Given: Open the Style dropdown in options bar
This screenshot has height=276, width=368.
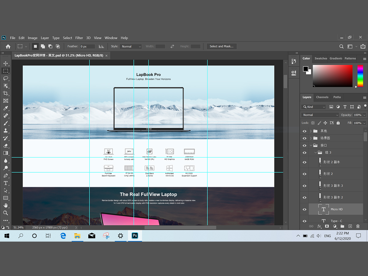Looking at the screenshot, I should click(131, 47).
